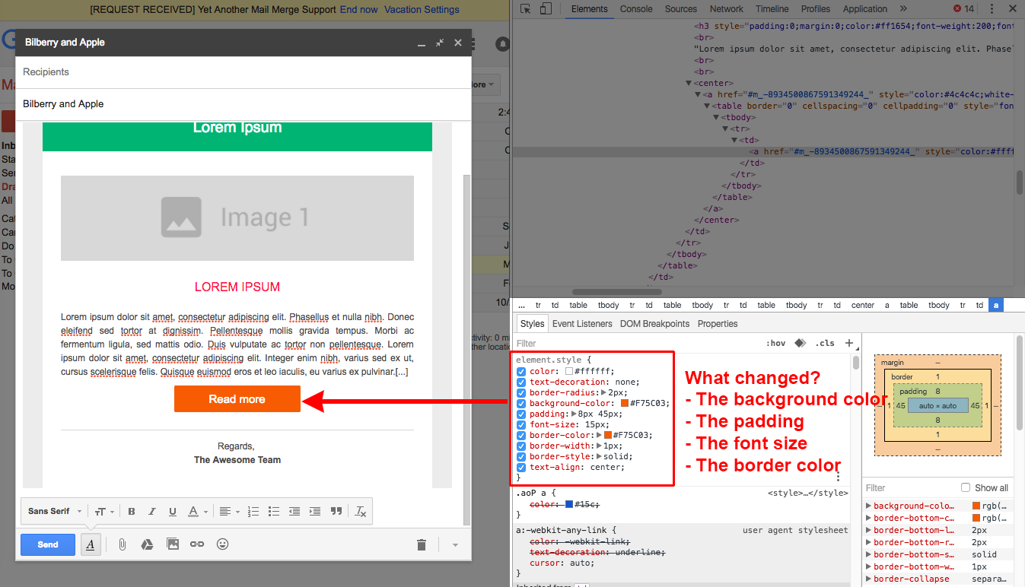Click the orange Read more button
Image resolution: width=1025 pixels, height=587 pixels.
[x=237, y=399]
